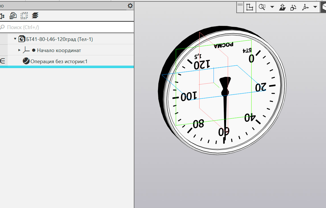Open the dropdown arrow beside zoom tool
This screenshot has width=326, height=208.
point(272,7)
